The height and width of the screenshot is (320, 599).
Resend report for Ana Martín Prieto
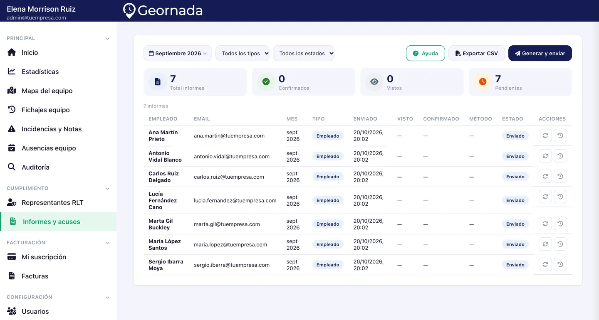(545, 135)
